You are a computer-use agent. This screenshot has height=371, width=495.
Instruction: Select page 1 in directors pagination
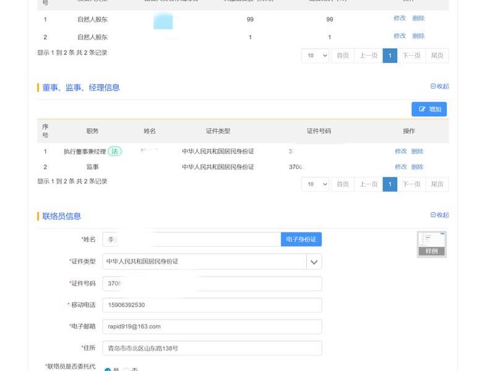(390, 184)
